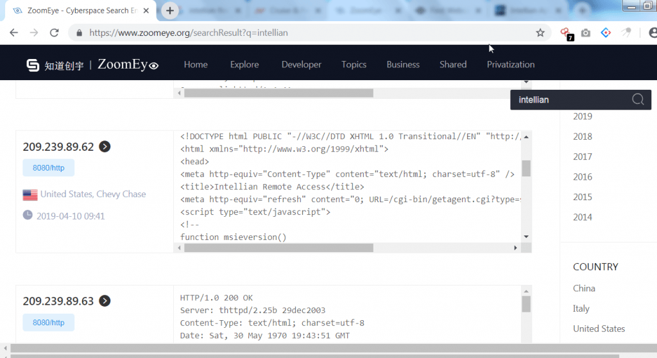Click the United States flag icon

click(30, 194)
